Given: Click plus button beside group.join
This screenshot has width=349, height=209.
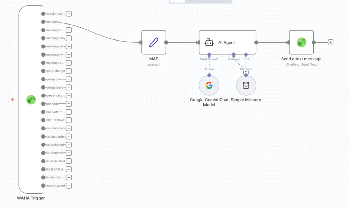Looking at the screenshot, I should coord(69,79).
